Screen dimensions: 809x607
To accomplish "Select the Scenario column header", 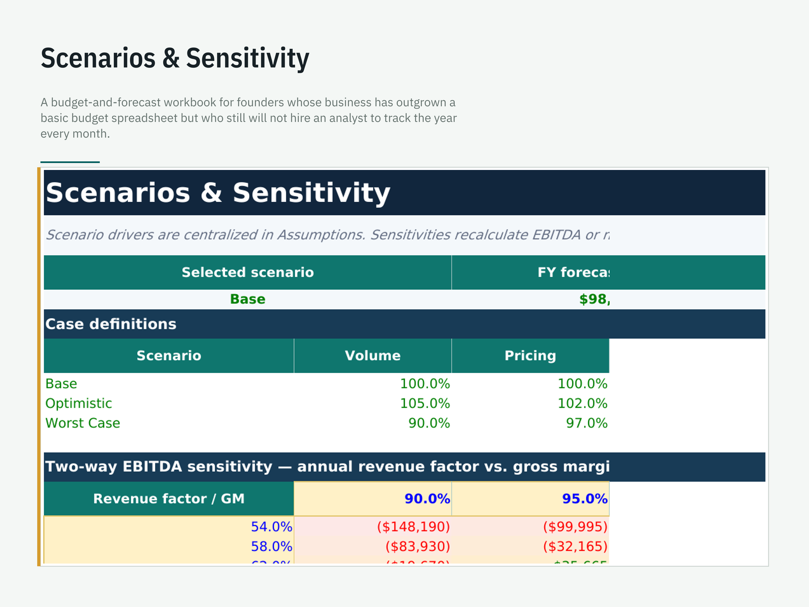I will (x=169, y=356).
